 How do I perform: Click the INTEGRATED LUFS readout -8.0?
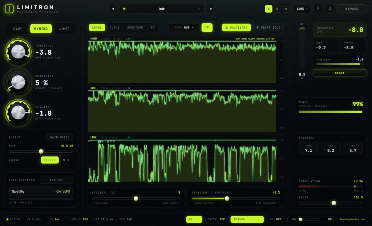tap(356, 30)
